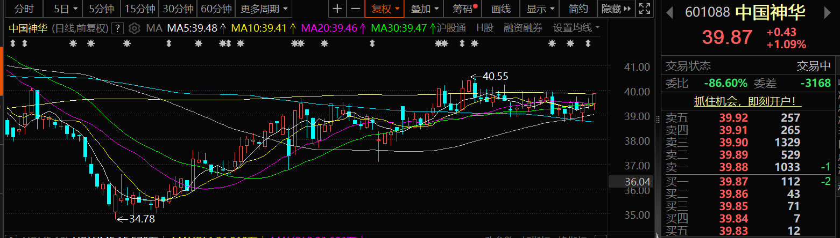This screenshot has height=238, width=840.
Task: Select the 买四 order row at 39.84
Action: point(748,219)
